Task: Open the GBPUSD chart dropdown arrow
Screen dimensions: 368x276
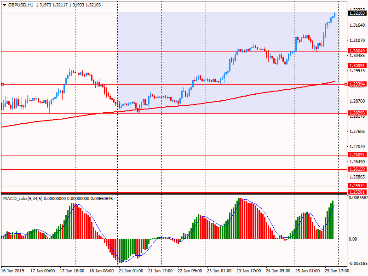Action: coord(4,5)
